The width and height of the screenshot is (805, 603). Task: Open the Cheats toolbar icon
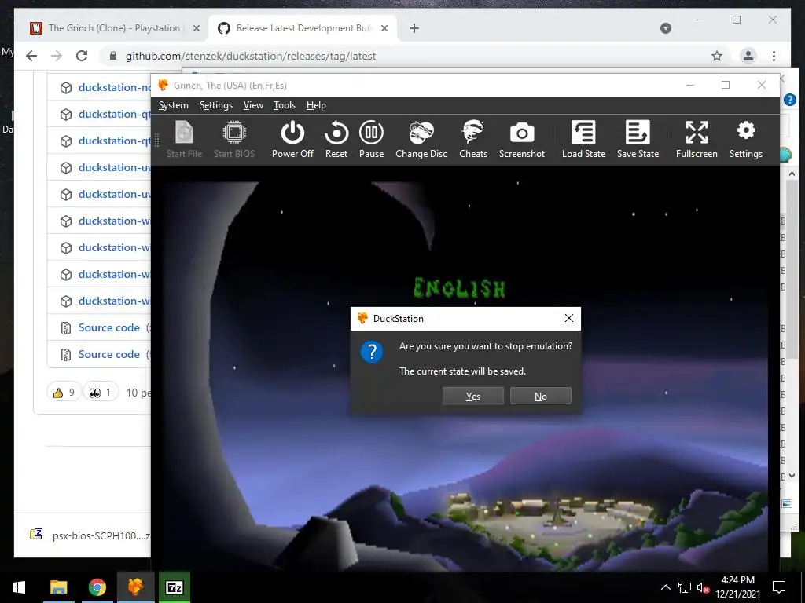coord(472,140)
